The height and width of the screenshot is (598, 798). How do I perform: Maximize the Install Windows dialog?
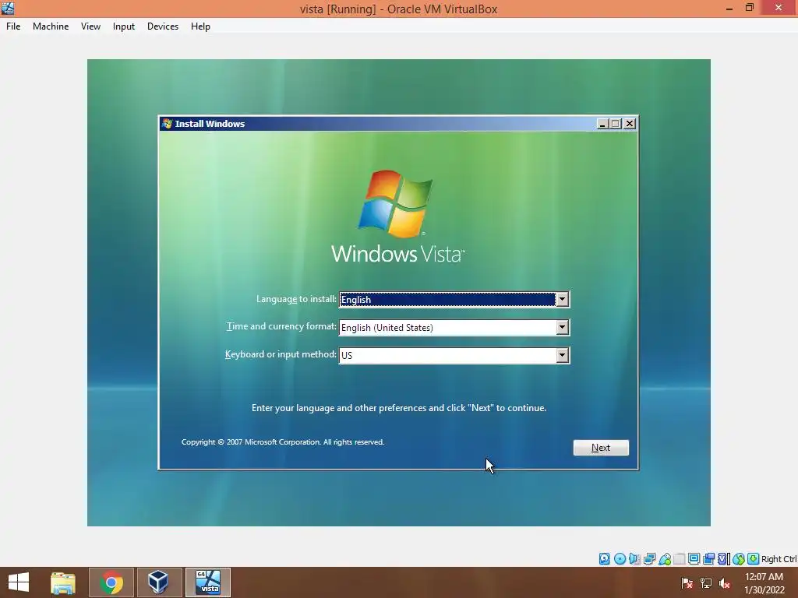point(616,124)
